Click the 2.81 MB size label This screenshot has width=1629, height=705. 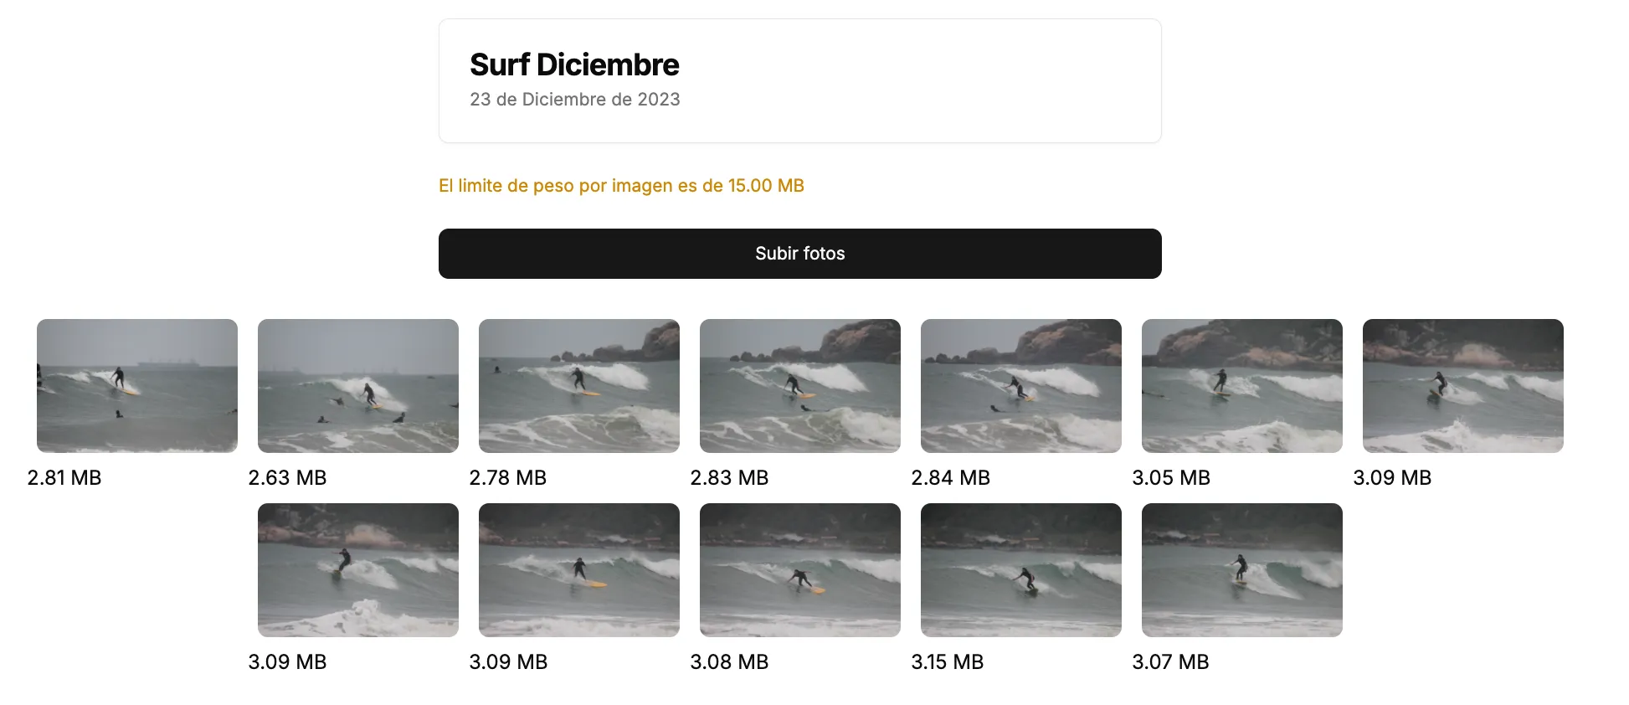pyautogui.click(x=64, y=478)
